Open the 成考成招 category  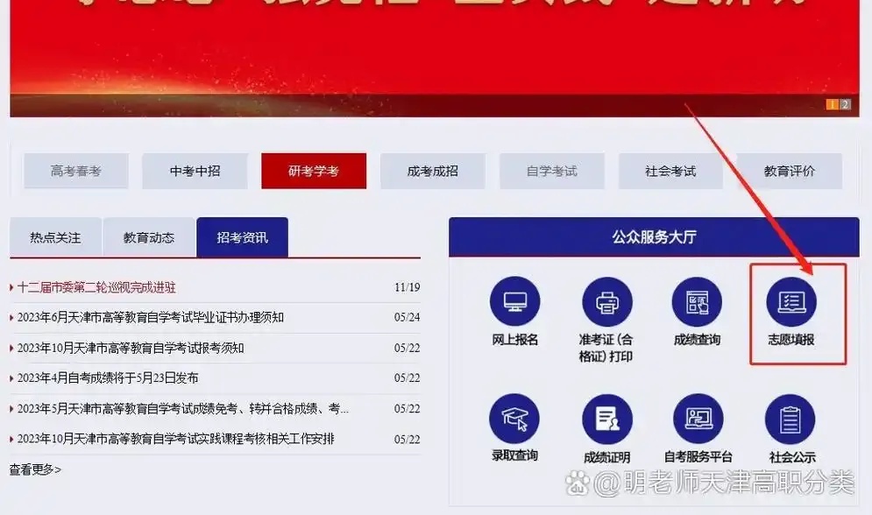[x=433, y=171]
